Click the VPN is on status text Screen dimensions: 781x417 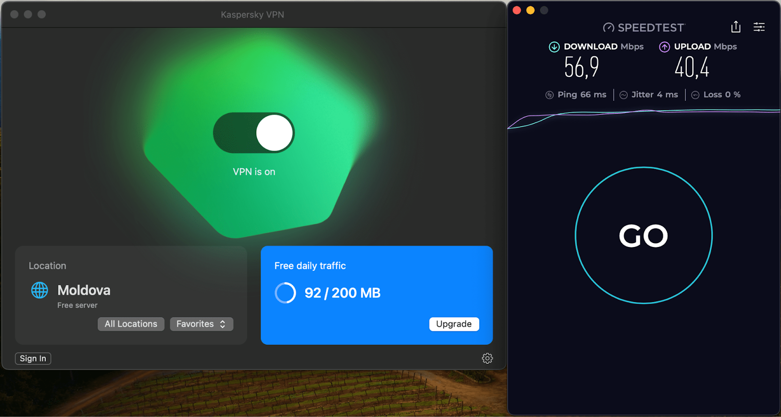click(254, 171)
